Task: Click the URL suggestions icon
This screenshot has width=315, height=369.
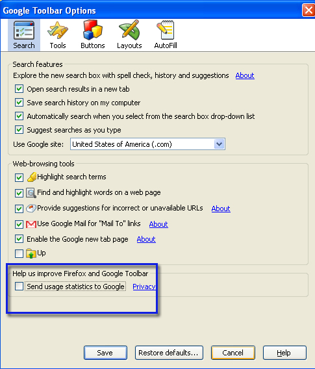Action: (31, 209)
